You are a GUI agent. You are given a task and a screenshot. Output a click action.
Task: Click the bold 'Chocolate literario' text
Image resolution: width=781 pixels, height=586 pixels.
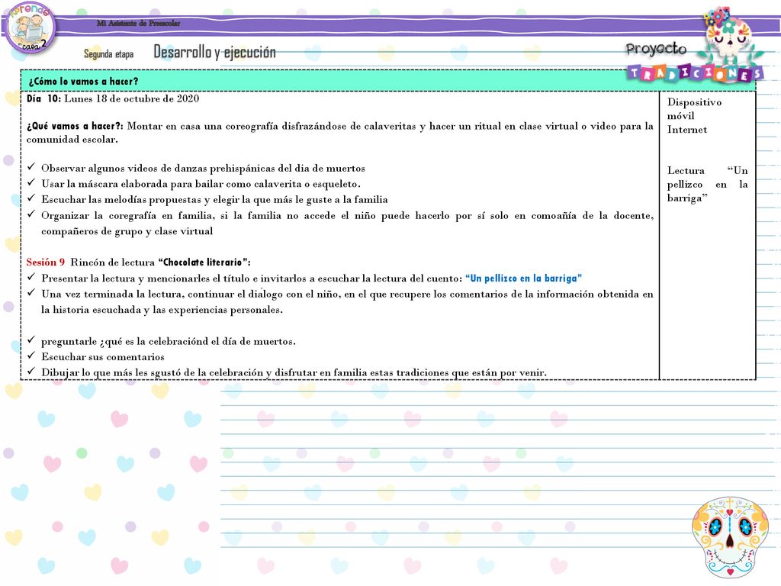coord(202,262)
